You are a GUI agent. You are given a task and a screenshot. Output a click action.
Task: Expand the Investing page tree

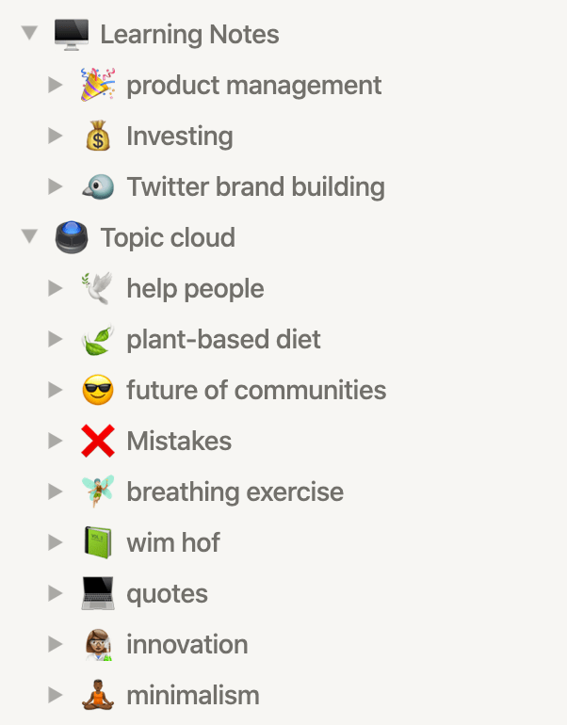pyautogui.click(x=56, y=137)
